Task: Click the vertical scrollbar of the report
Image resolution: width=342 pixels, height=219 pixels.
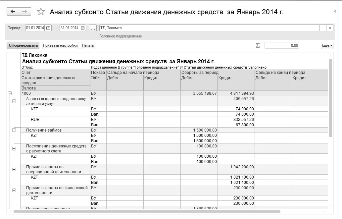Action: 330,98
